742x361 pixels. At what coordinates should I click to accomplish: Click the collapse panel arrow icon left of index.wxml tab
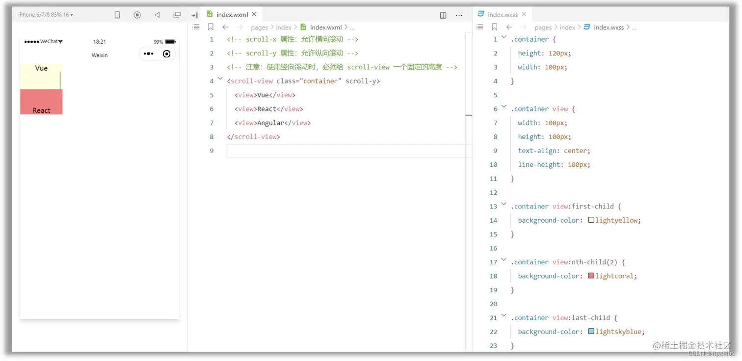195,15
